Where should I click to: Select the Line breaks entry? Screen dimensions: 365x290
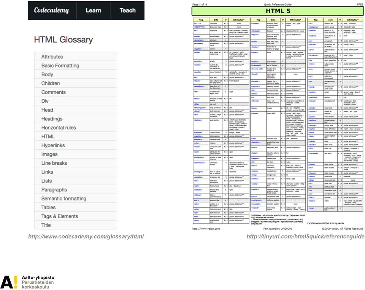pyautogui.click(x=76, y=163)
